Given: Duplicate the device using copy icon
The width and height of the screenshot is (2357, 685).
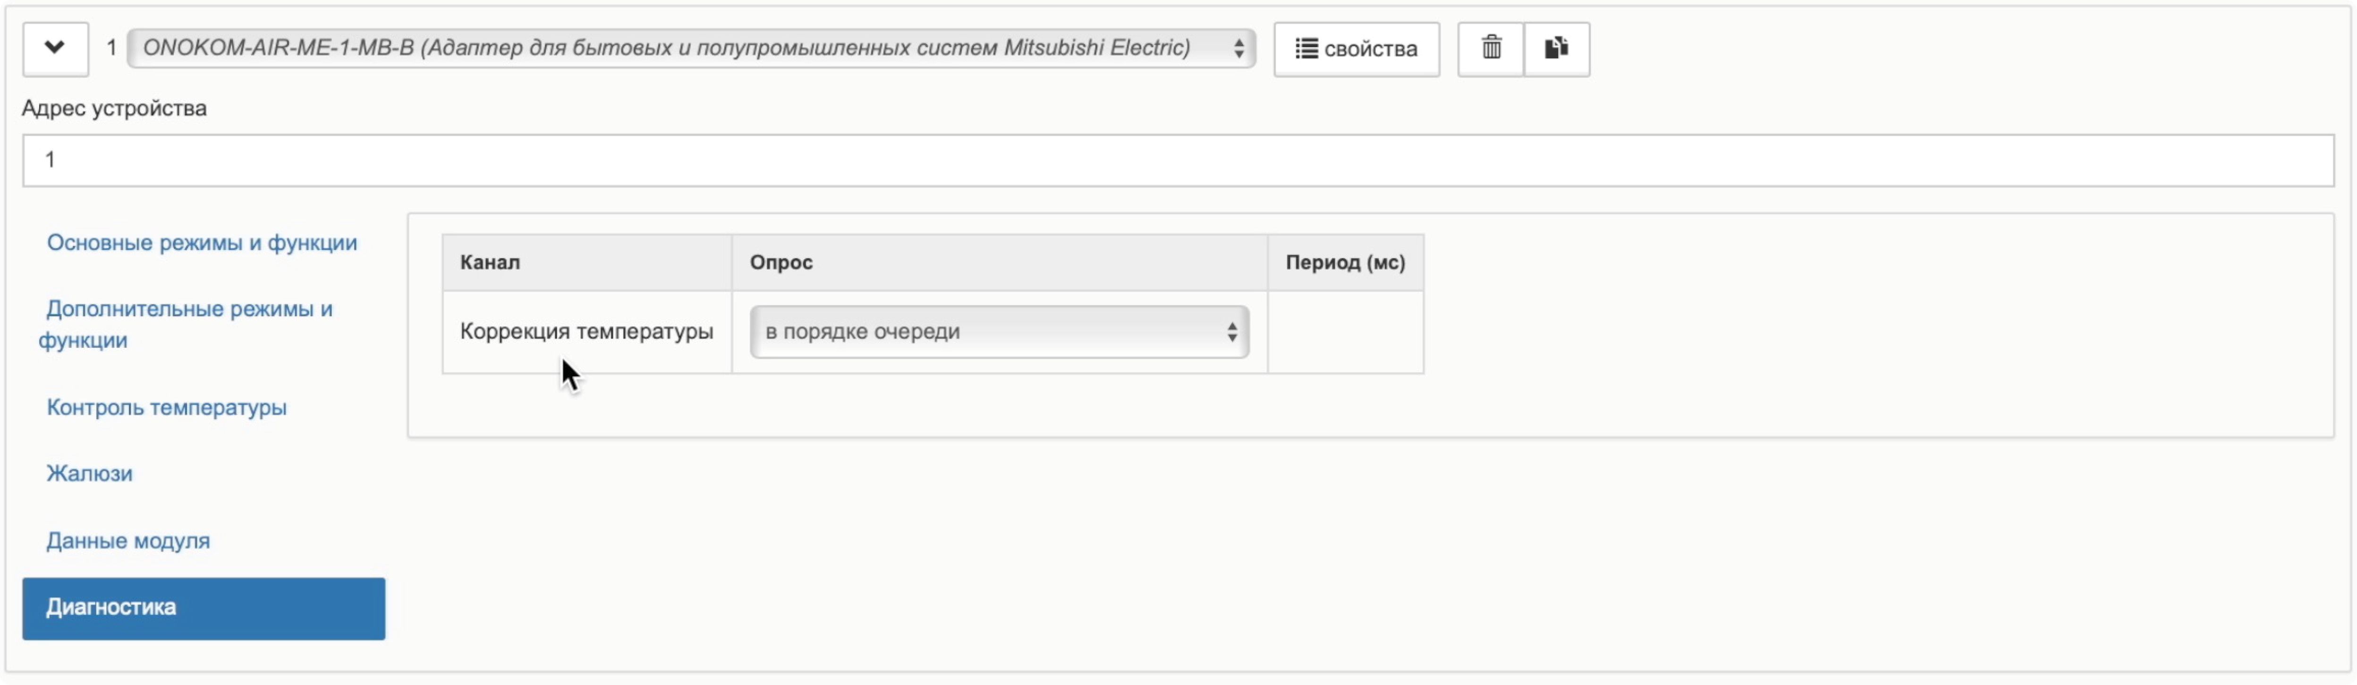Looking at the screenshot, I should pyautogui.click(x=1556, y=49).
